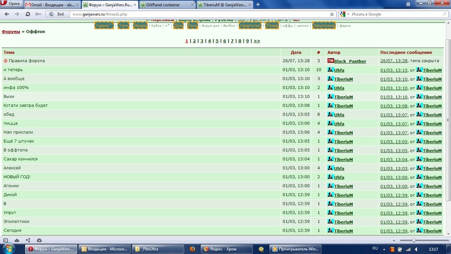Click the Футбол navigation link
The image size is (451, 254).
(x=229, y=26)
